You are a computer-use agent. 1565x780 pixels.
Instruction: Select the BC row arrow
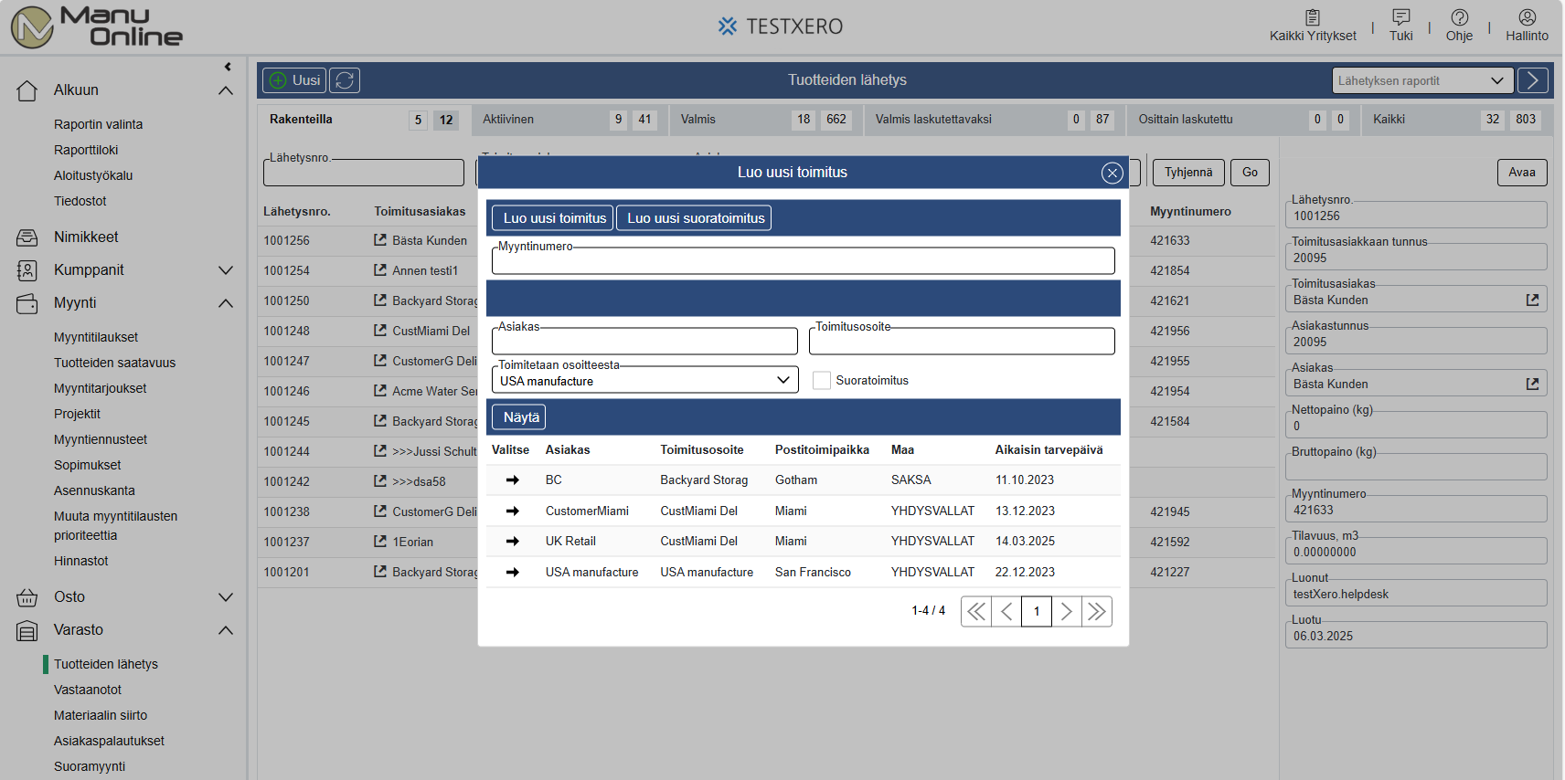point(512,480)
